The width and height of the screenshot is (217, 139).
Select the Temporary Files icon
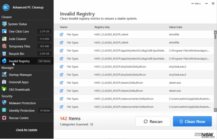[4, 46]
